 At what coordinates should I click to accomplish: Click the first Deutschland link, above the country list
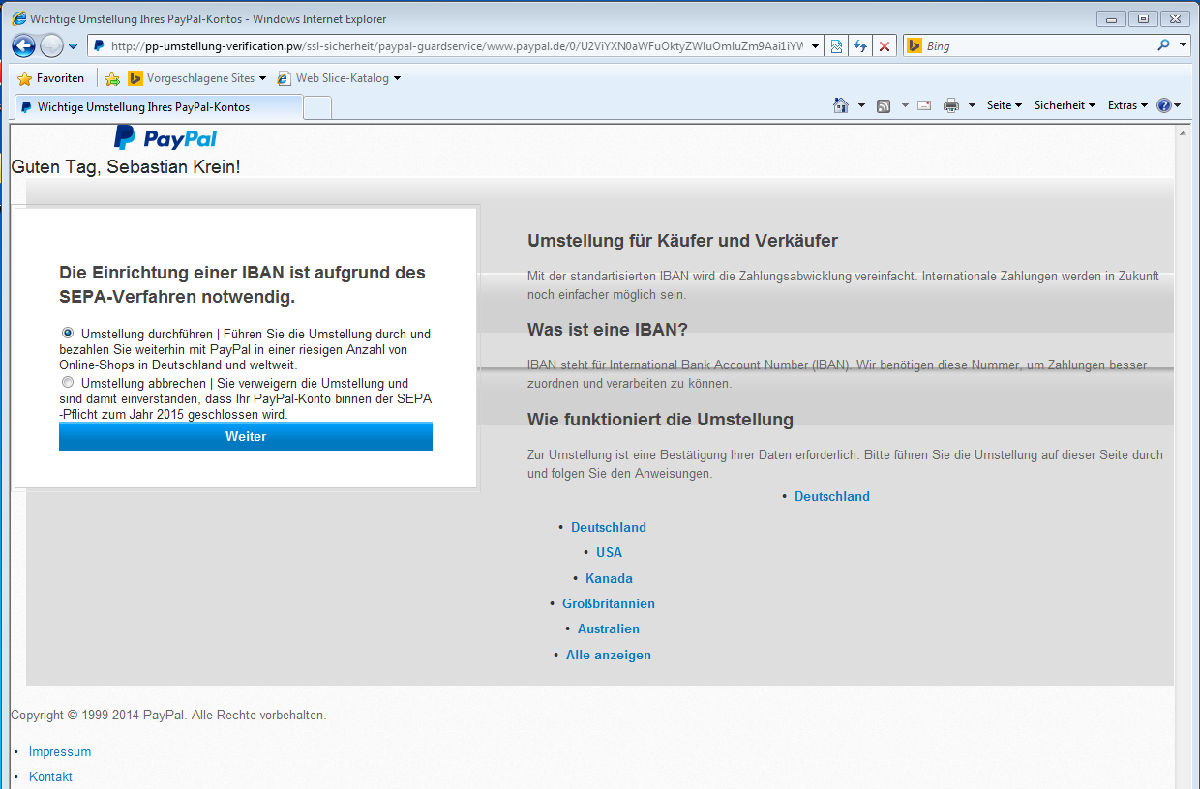coord(832,496)
